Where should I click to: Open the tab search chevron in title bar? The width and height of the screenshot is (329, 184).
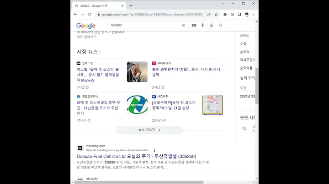223,4
